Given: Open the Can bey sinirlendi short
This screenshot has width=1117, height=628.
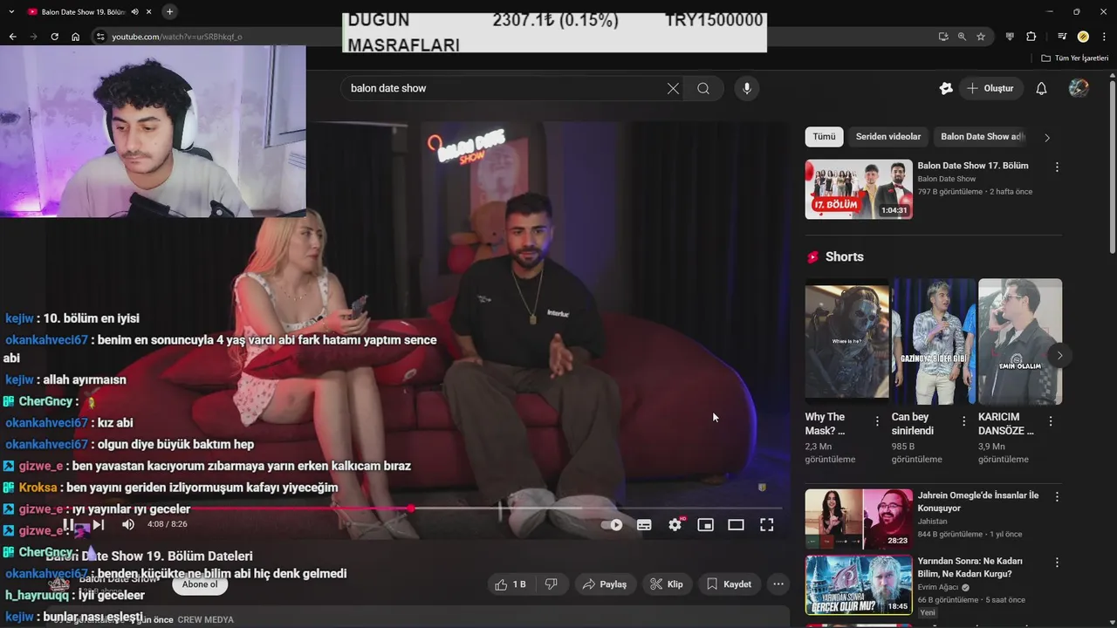Looking at the screenshot, I should click(x=933, y=341).
